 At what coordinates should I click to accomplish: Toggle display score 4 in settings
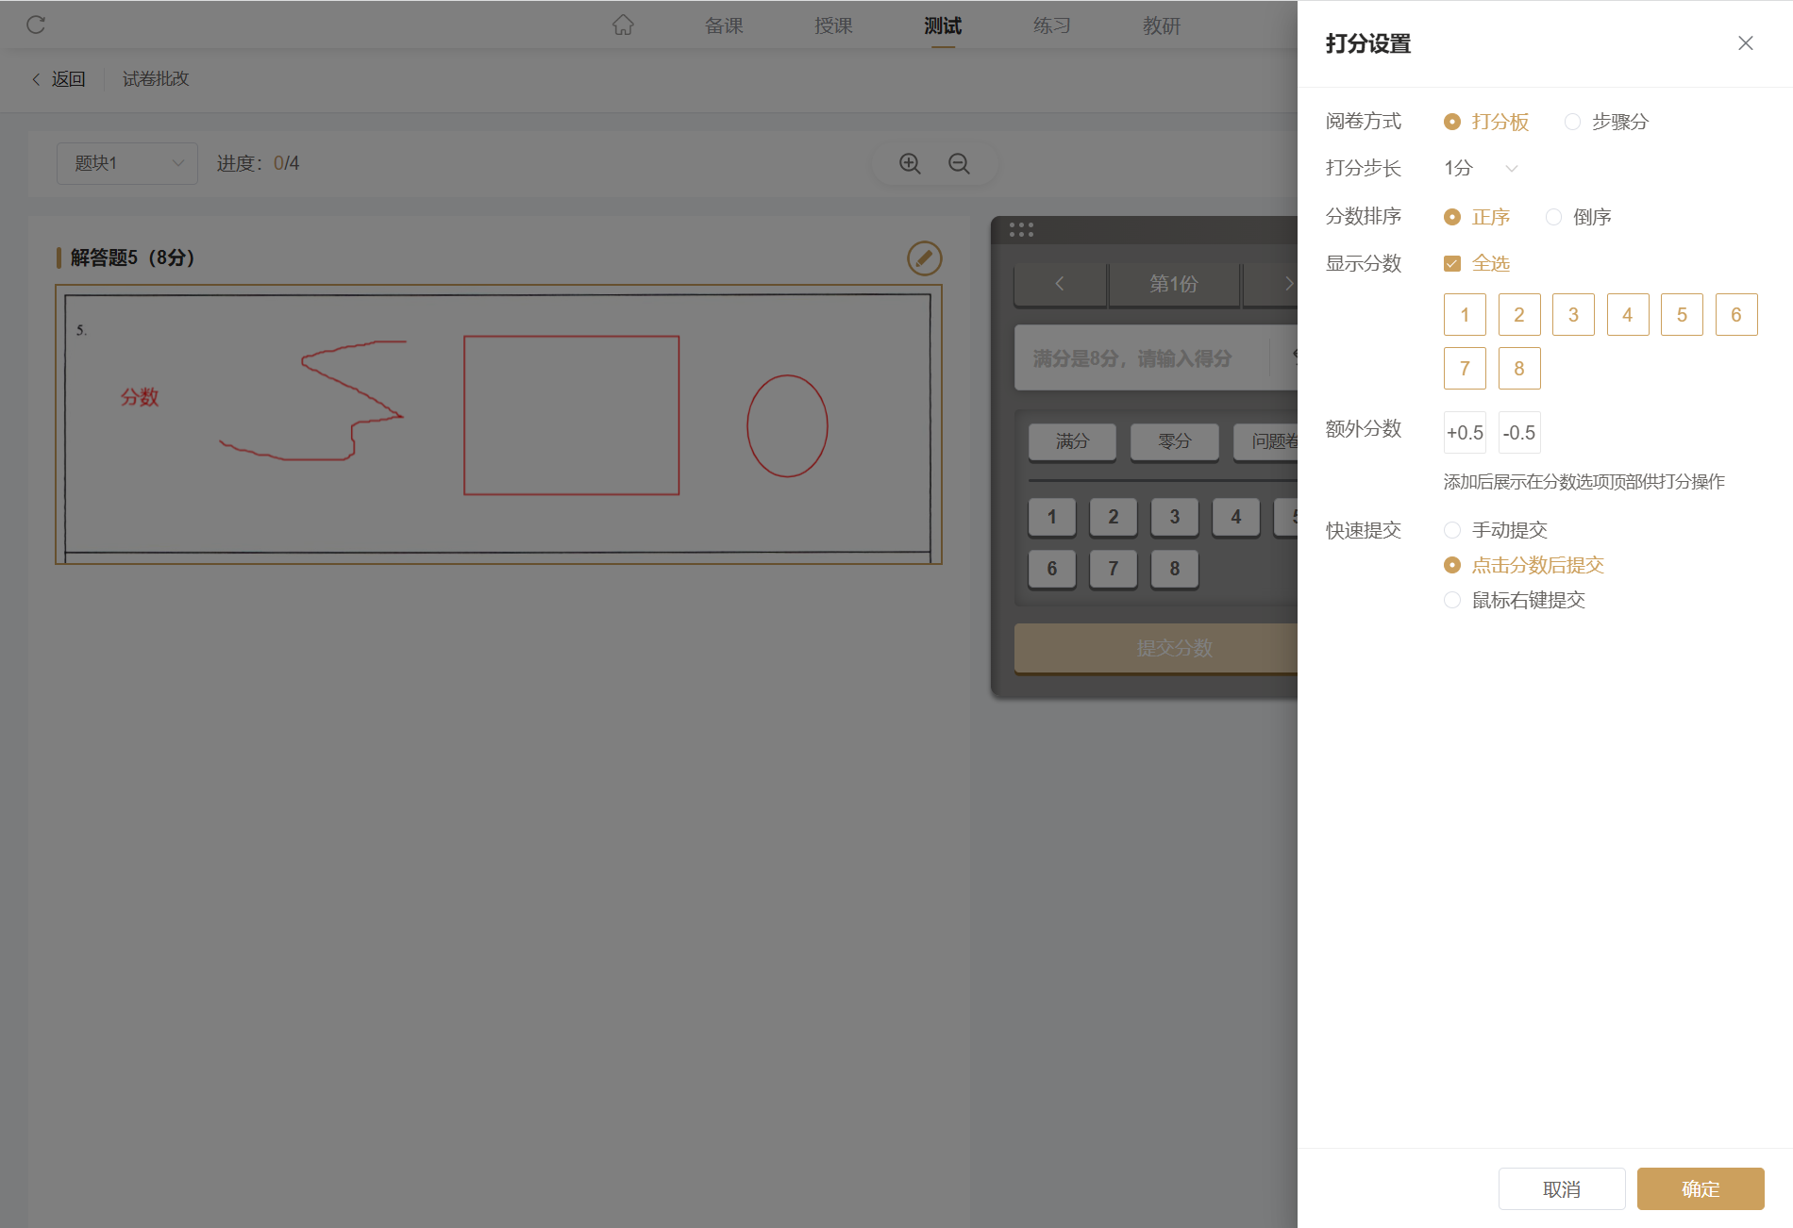click(x=1628, y=315)
